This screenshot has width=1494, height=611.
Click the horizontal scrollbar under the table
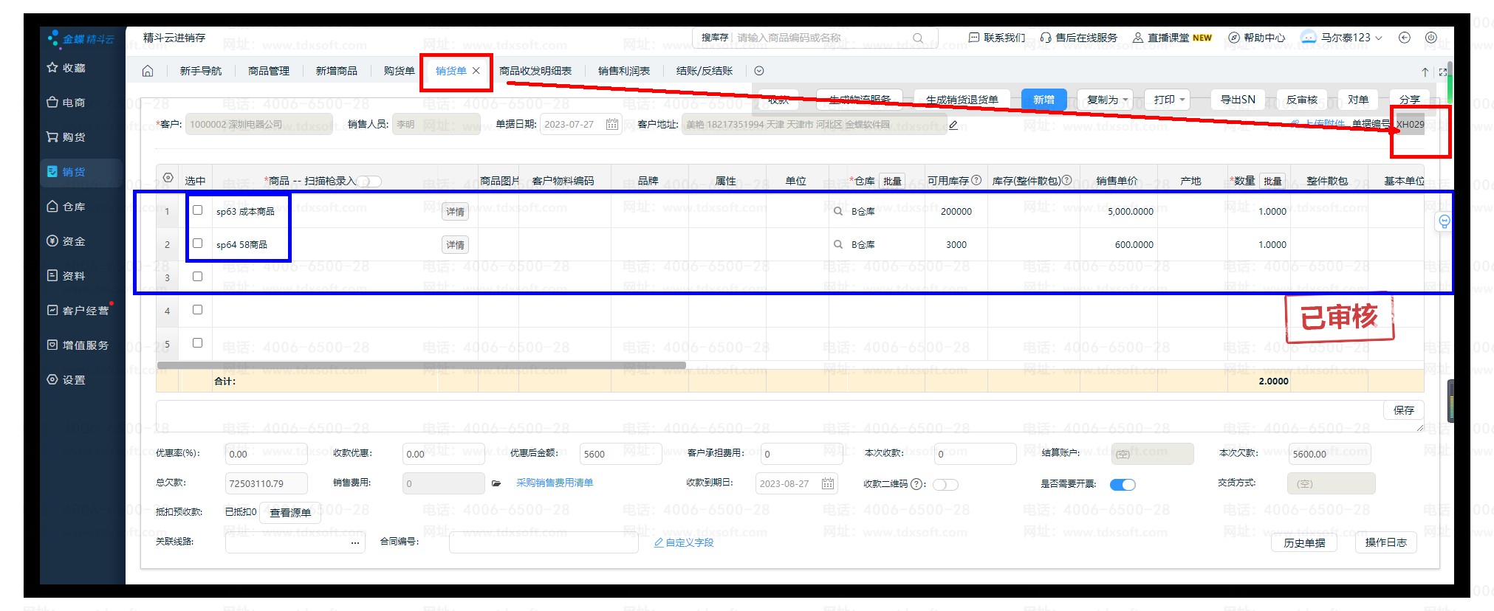click(x=421, y=365)
